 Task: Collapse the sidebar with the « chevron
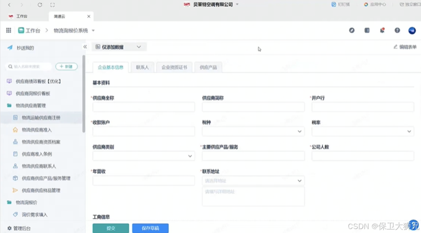(x=85, y=46)
